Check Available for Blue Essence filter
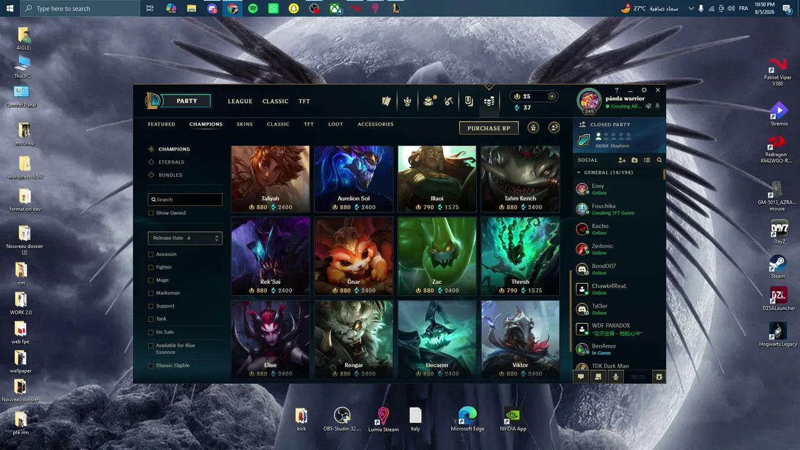 coord(151,346)
